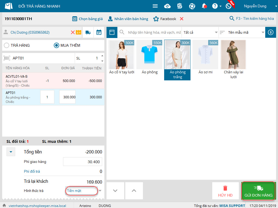Click quantity box of APT01 row
The height and width of the screenshot is (208, 278).
point(47,97)
